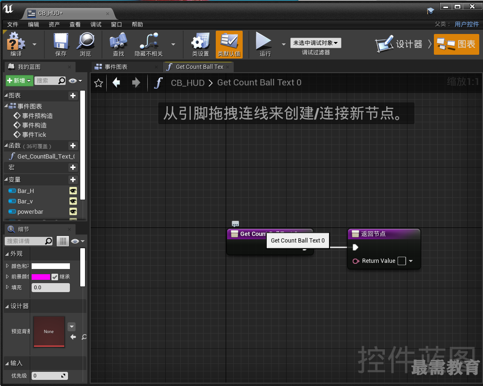The width and height of the screenshot is (483, 386).
Task: Click parent class link 用户控件
Action: coord(466,25)
